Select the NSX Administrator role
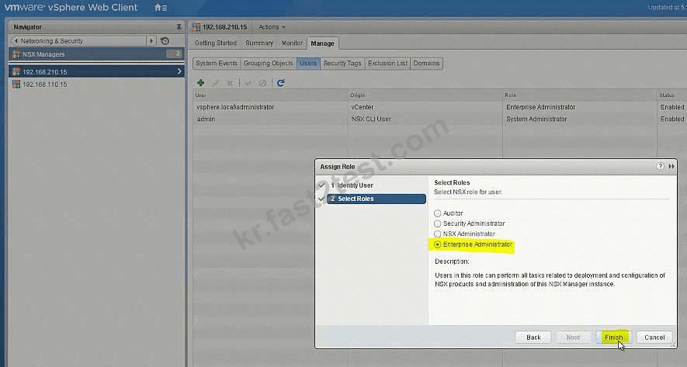Image resolution: width=687 pixels, height=367 pixels. click(x=437, y=234)
